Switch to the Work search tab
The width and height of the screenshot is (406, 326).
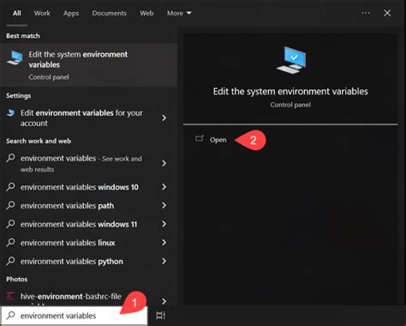point(42,13)
